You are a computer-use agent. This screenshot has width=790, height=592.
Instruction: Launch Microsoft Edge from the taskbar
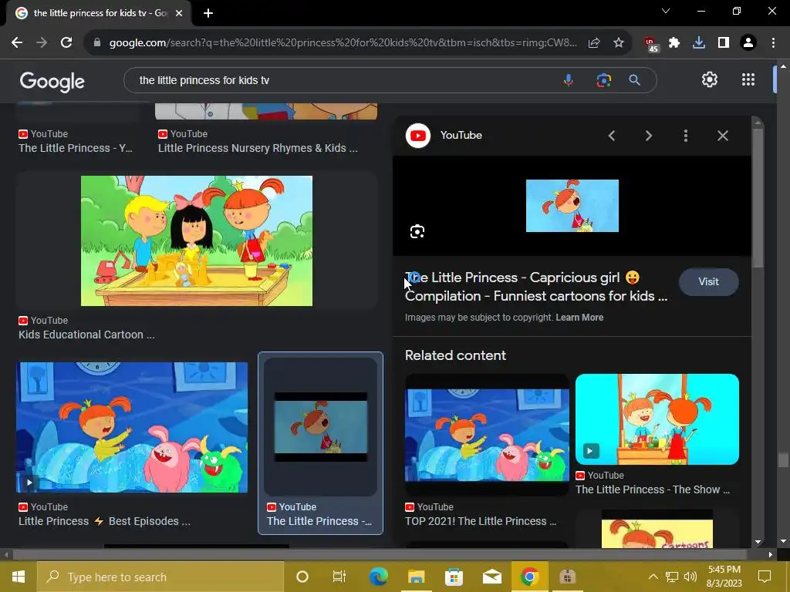coord(378,577)
